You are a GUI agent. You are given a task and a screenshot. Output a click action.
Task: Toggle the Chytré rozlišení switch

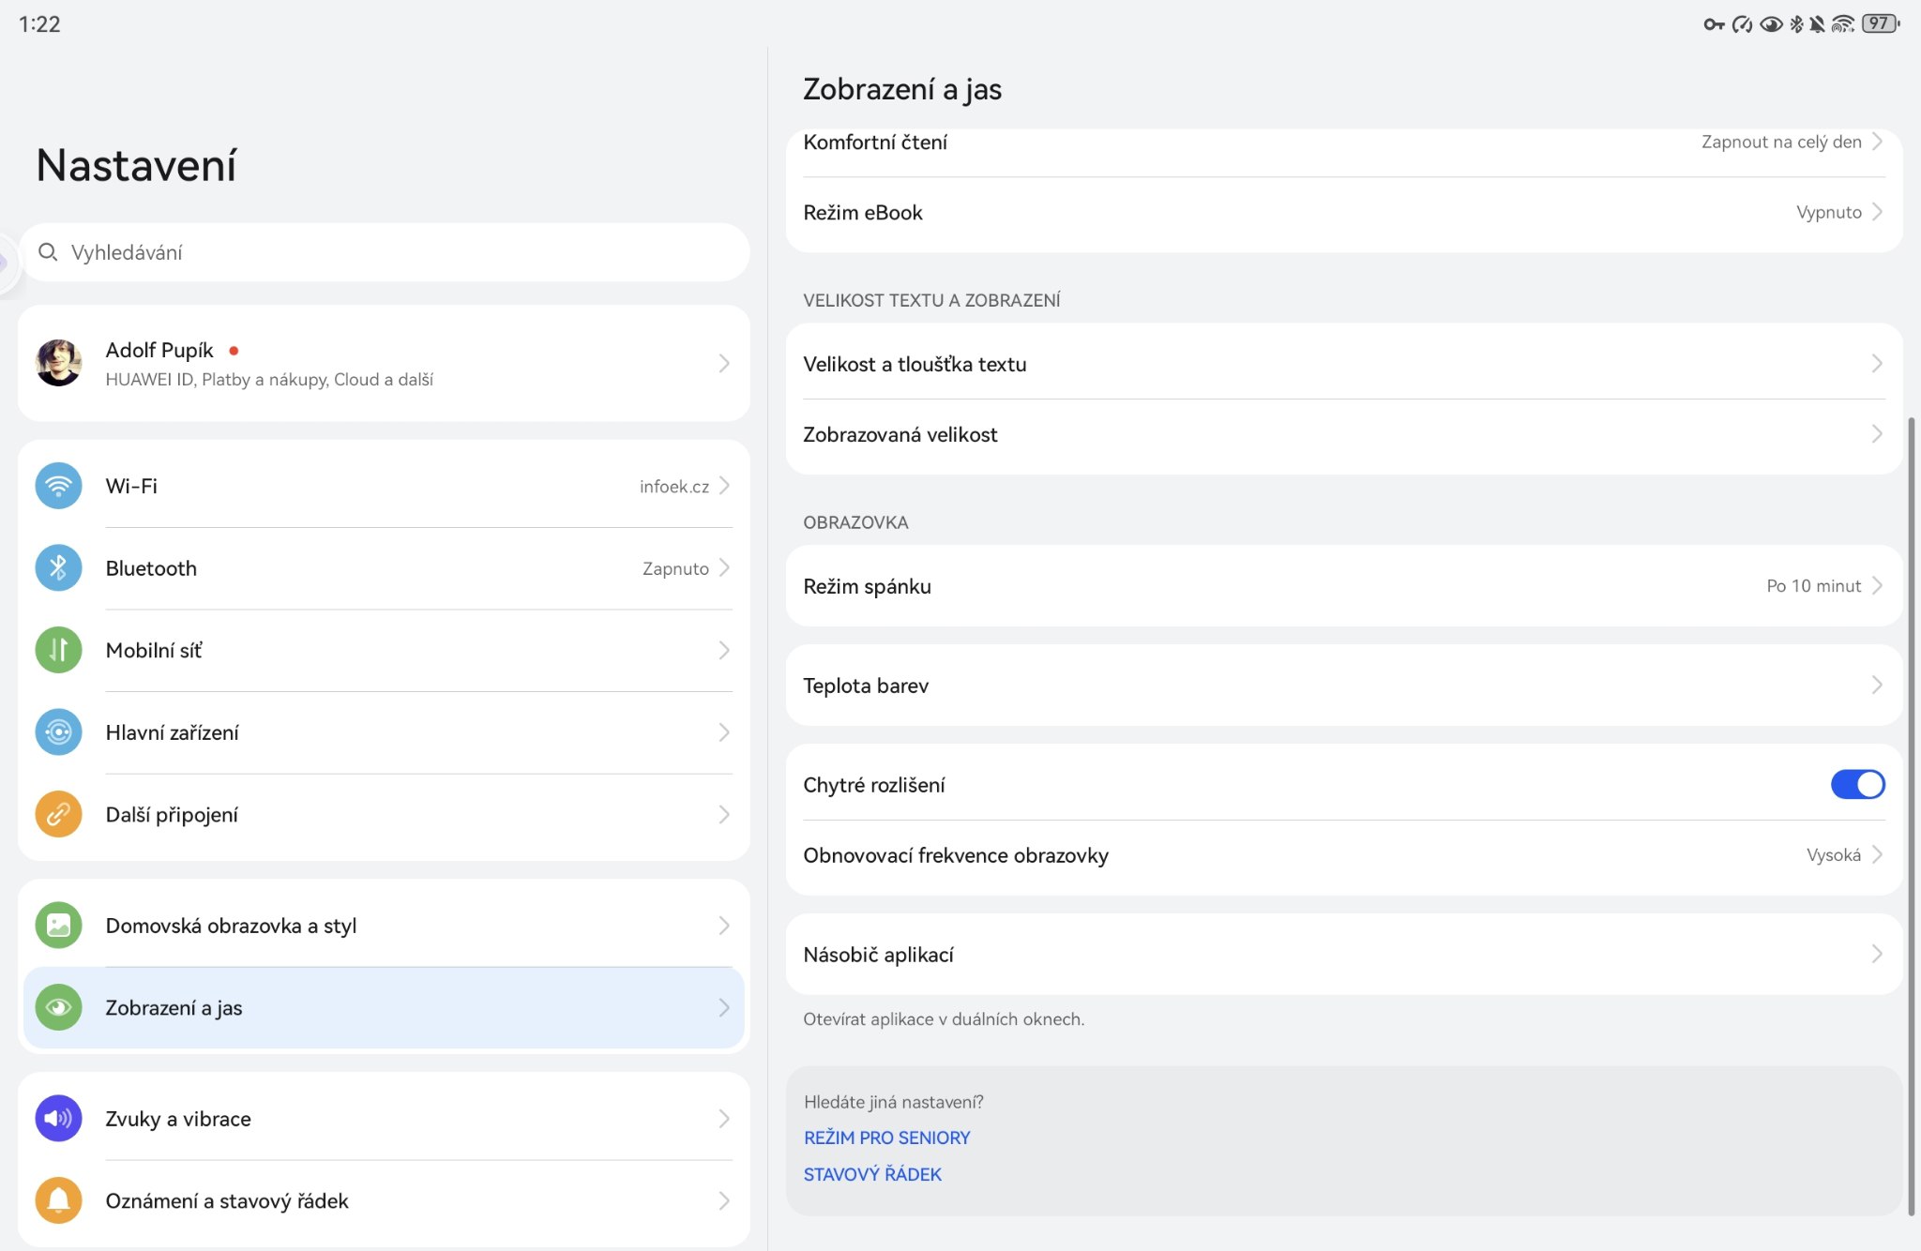coord(1856,785)
